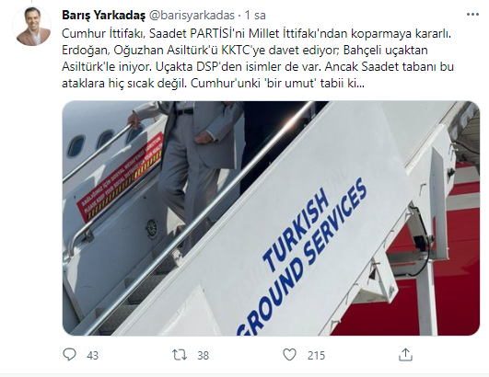Click the Barış Yarkadaş display name

(x=103, y=16)
